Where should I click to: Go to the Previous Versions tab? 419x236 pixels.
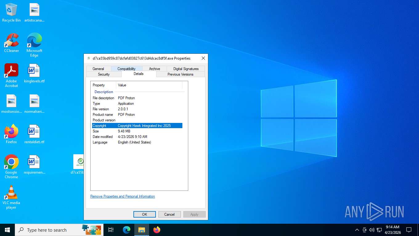pyautogui.click(x=180, y=74)
